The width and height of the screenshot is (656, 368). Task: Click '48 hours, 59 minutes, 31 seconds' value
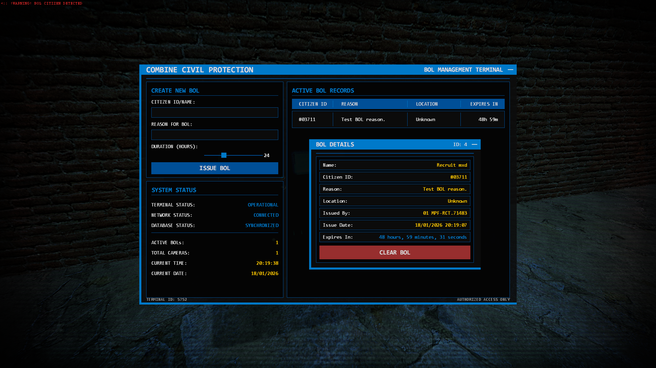tap(423, 237)
